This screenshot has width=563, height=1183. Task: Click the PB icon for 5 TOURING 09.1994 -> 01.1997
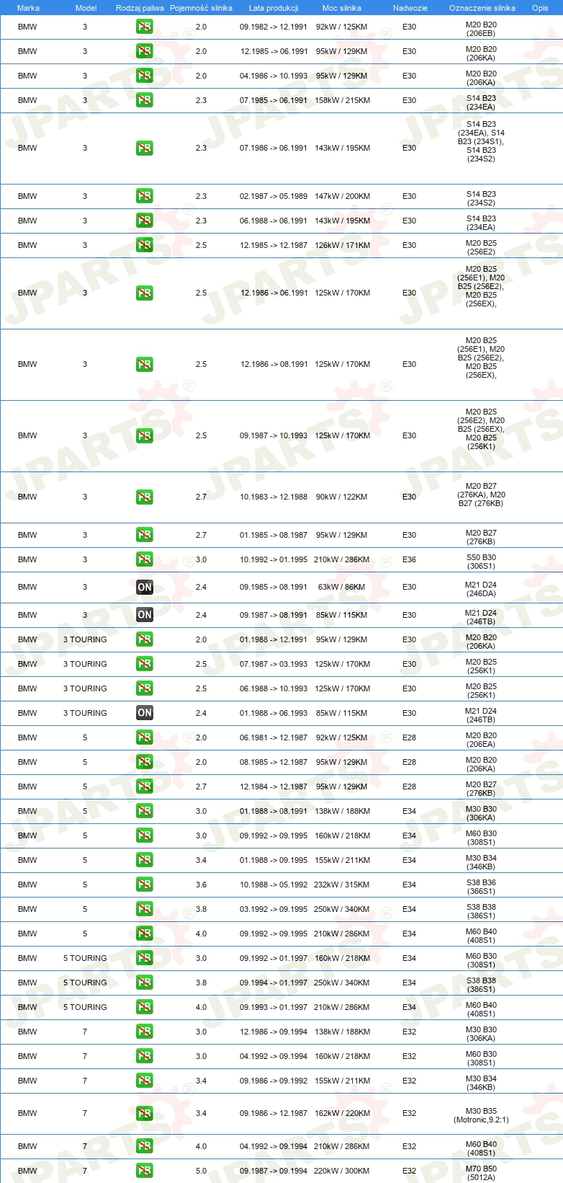pos(145,983)
